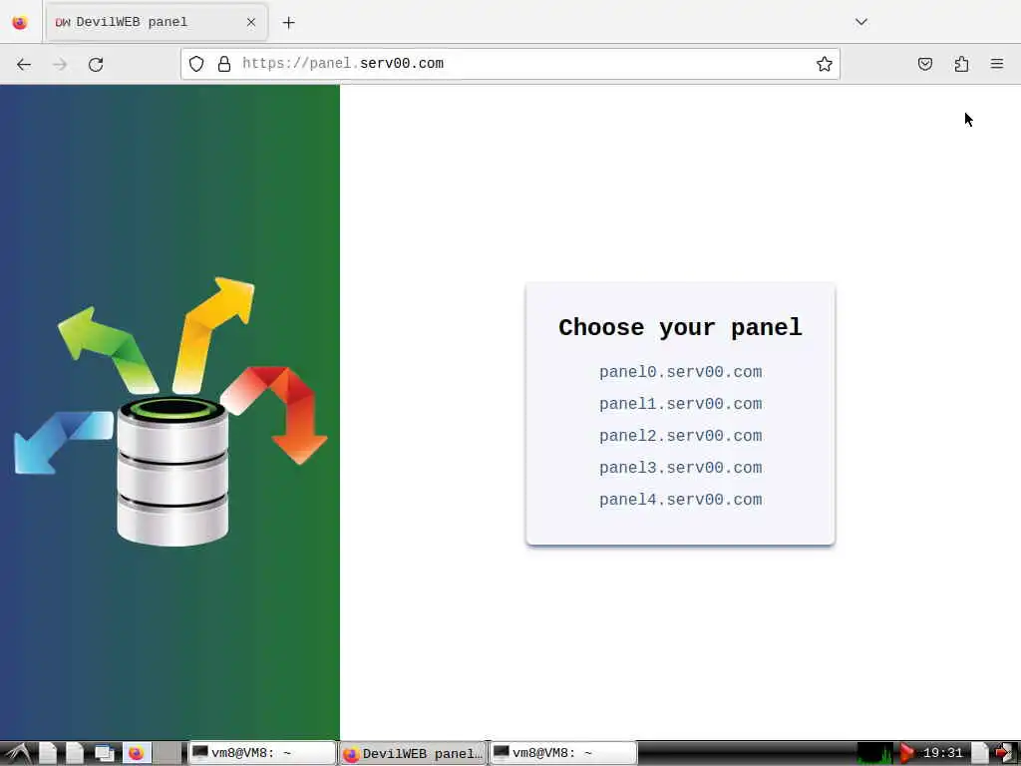
Task: Open tracking protection shield info
Action: [x=196, y=64]
